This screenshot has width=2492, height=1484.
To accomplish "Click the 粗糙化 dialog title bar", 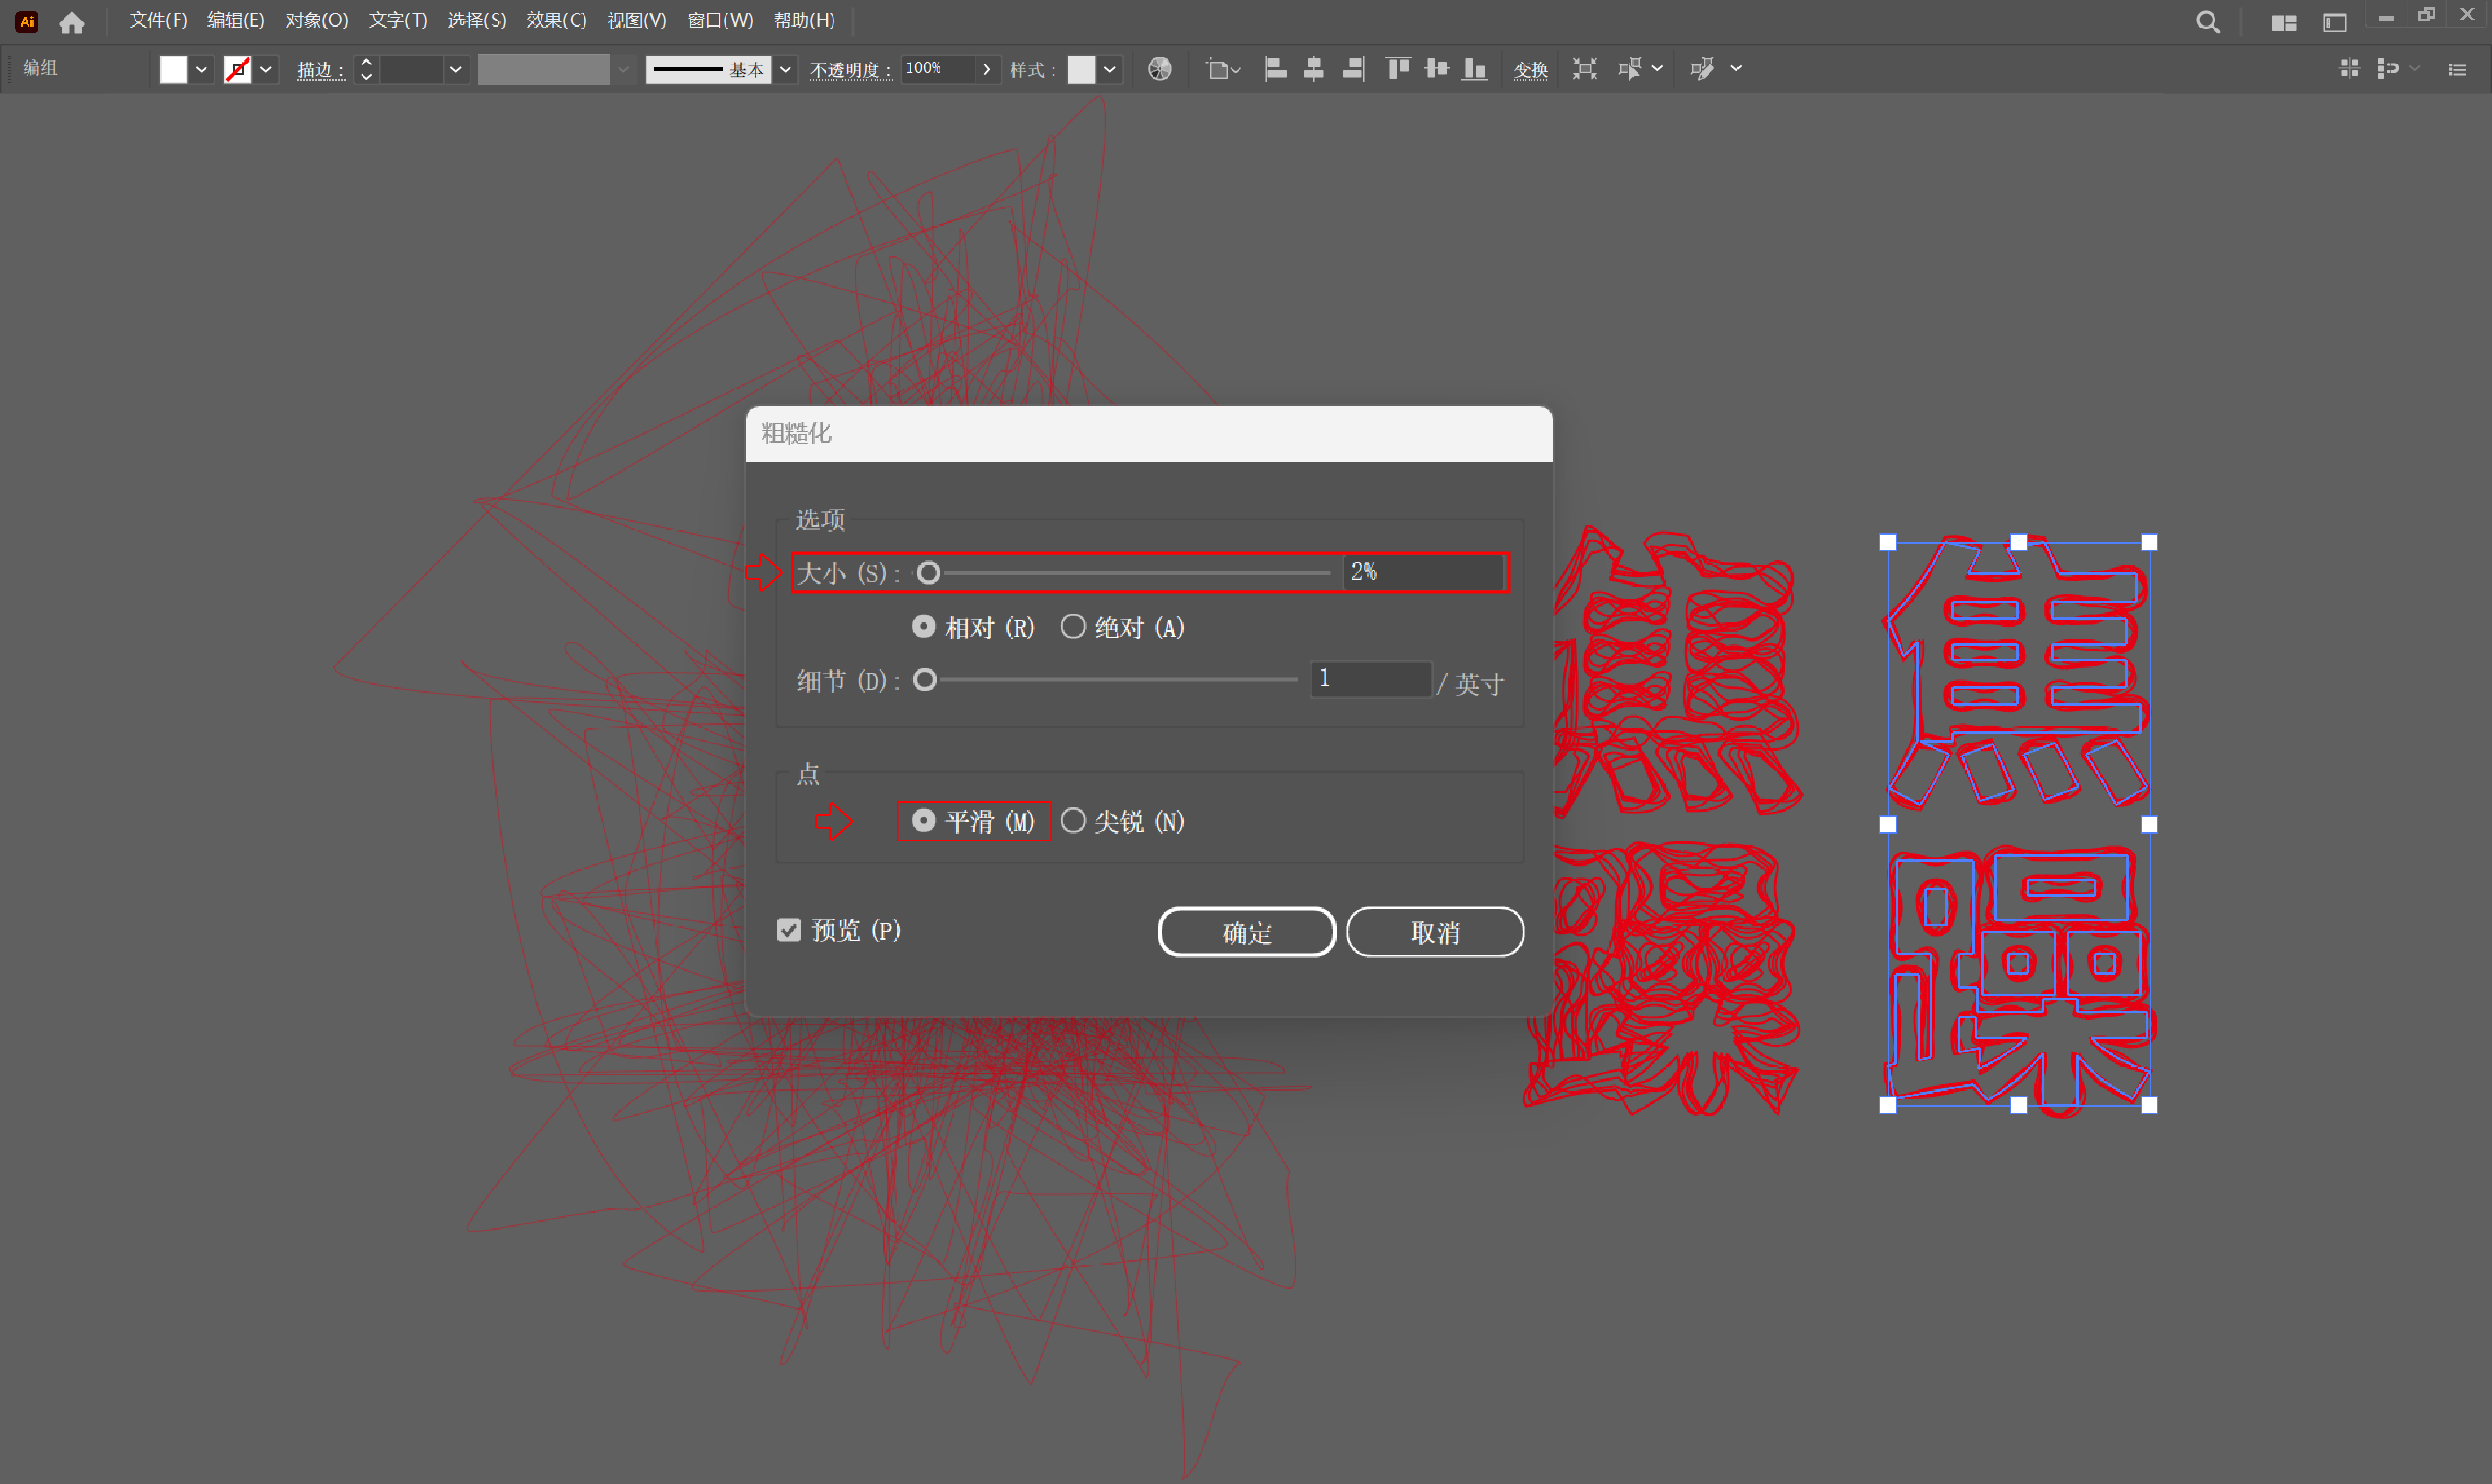I will point(1148,434).
